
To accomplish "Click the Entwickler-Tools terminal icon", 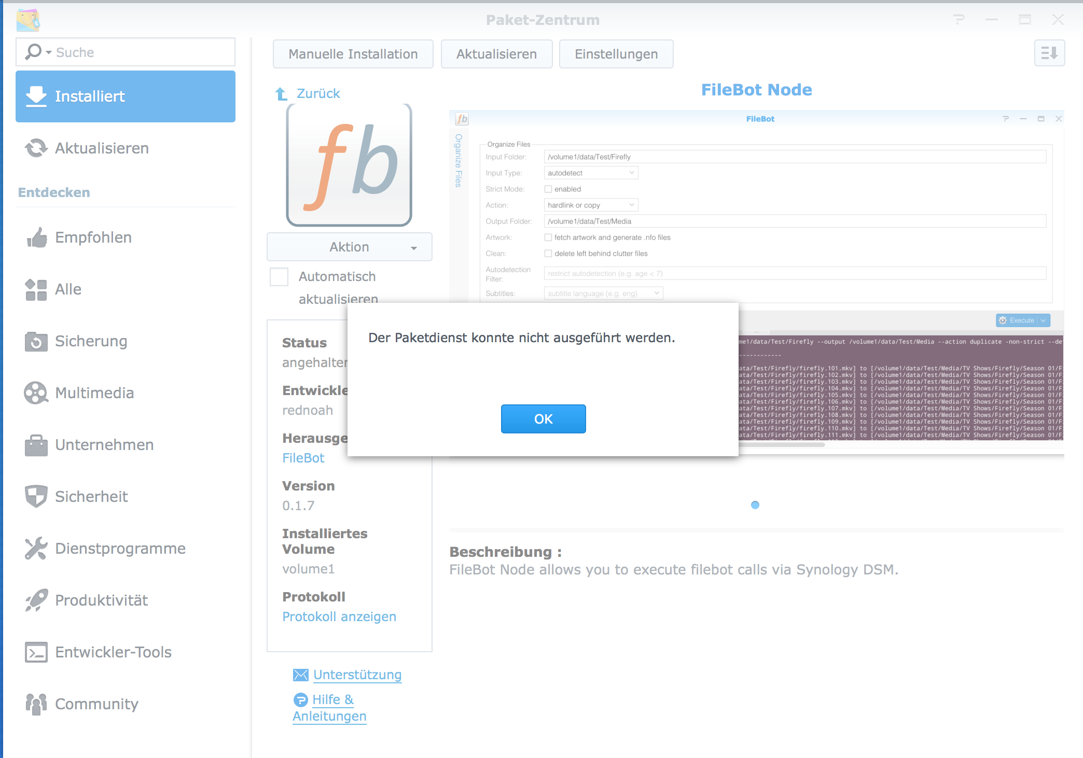I will (36, 652).
